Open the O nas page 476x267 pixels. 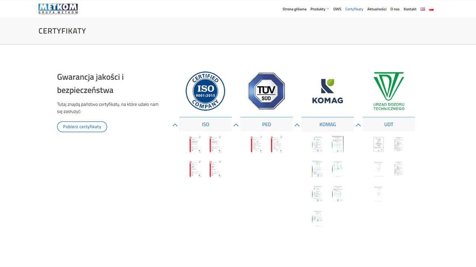395,9
